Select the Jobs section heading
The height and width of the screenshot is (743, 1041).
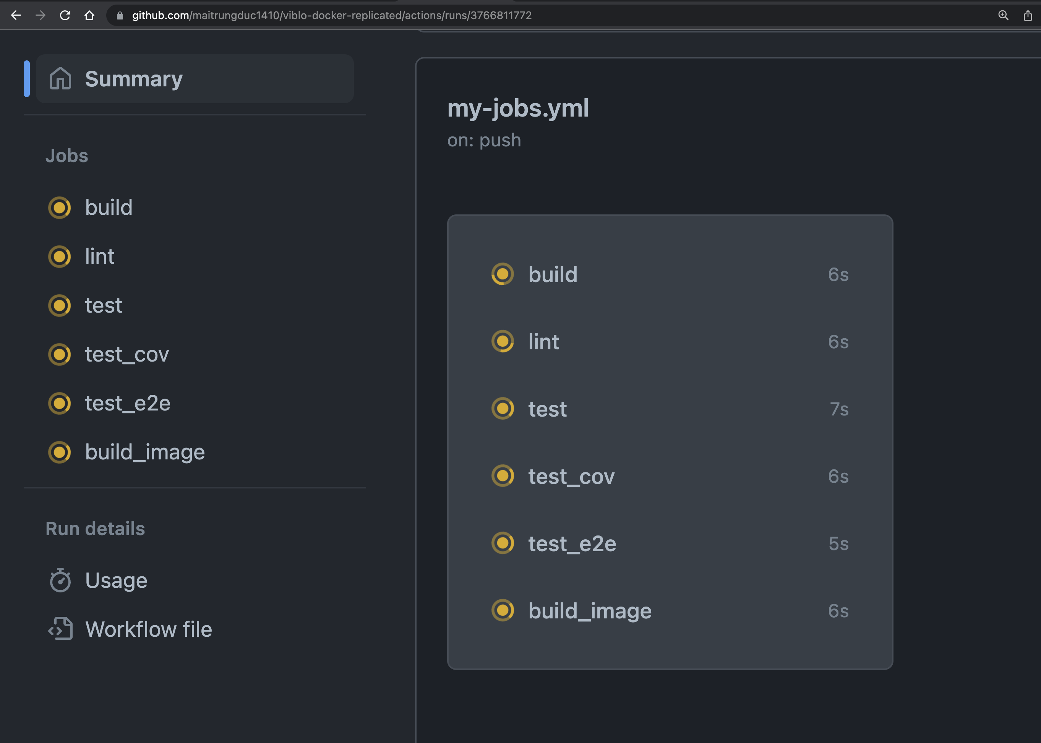click(67, 156)
